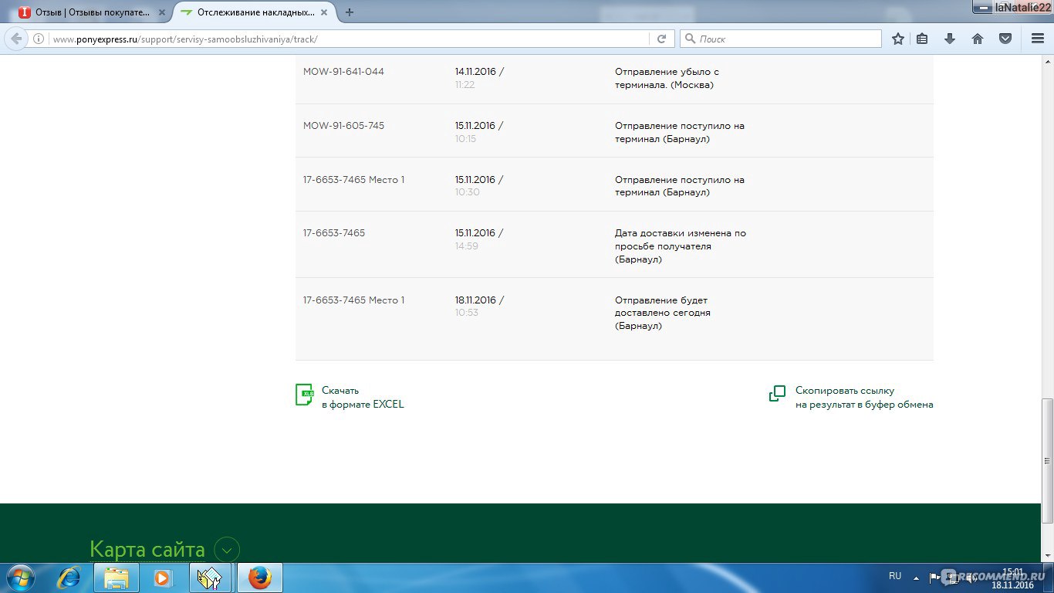Open a new tab with plus button

tap(350, 12)
